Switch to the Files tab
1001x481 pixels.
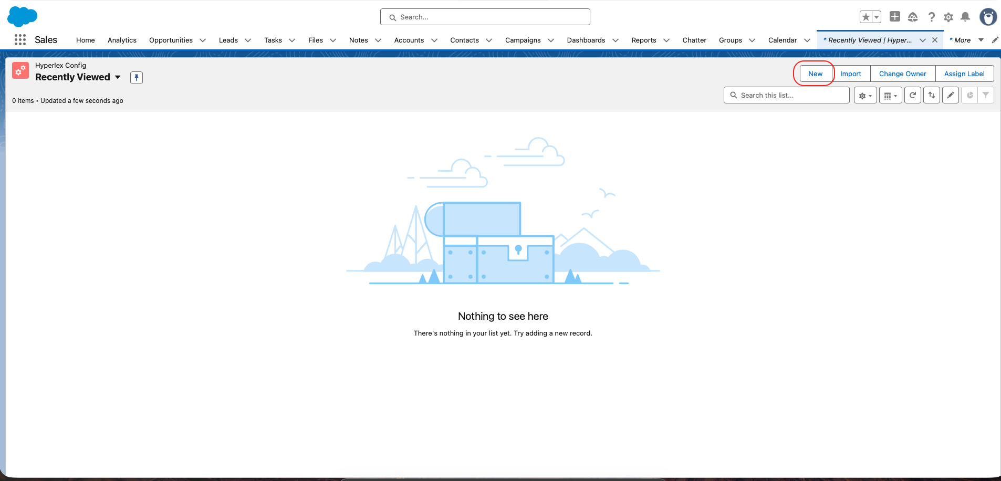pyautogui.click(x=316, y=40)
